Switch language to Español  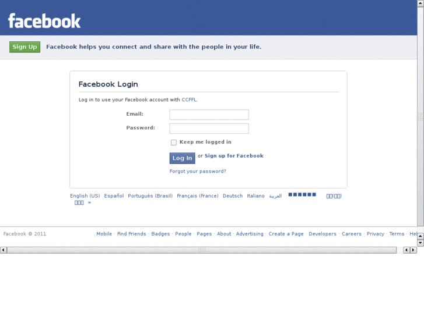(114, 196)
